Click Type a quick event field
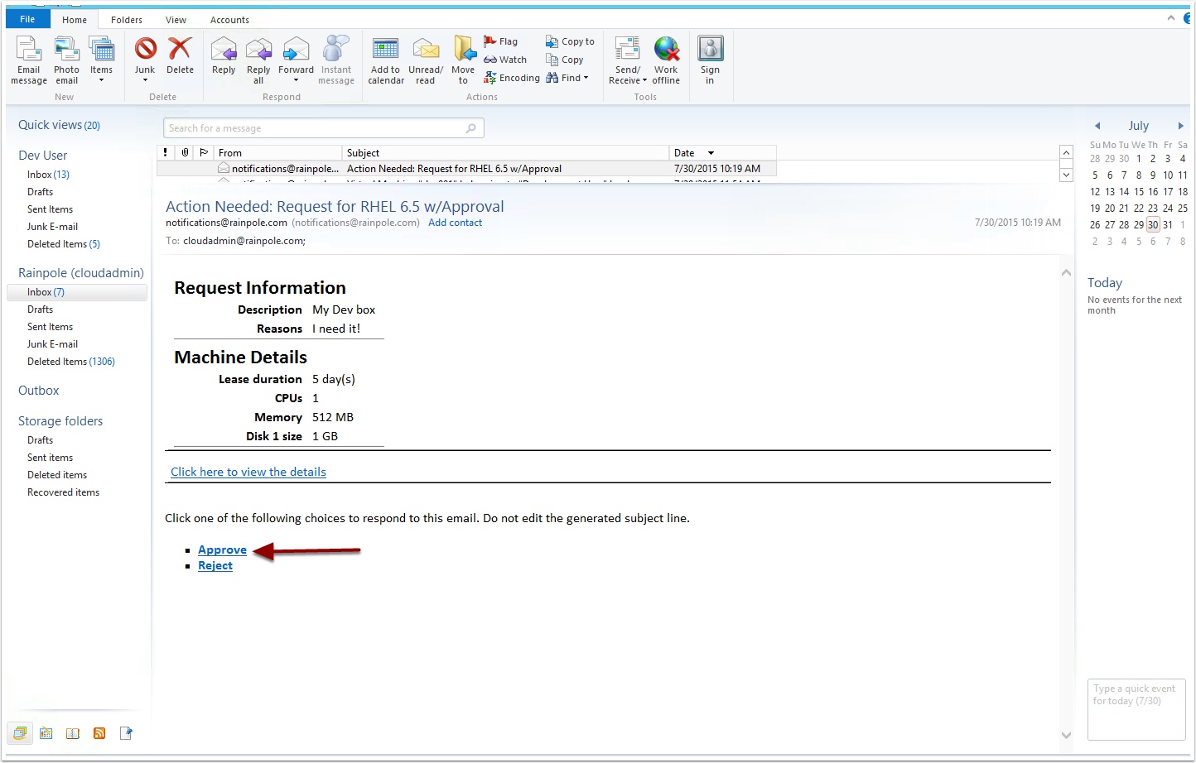 click(1136, 709)
